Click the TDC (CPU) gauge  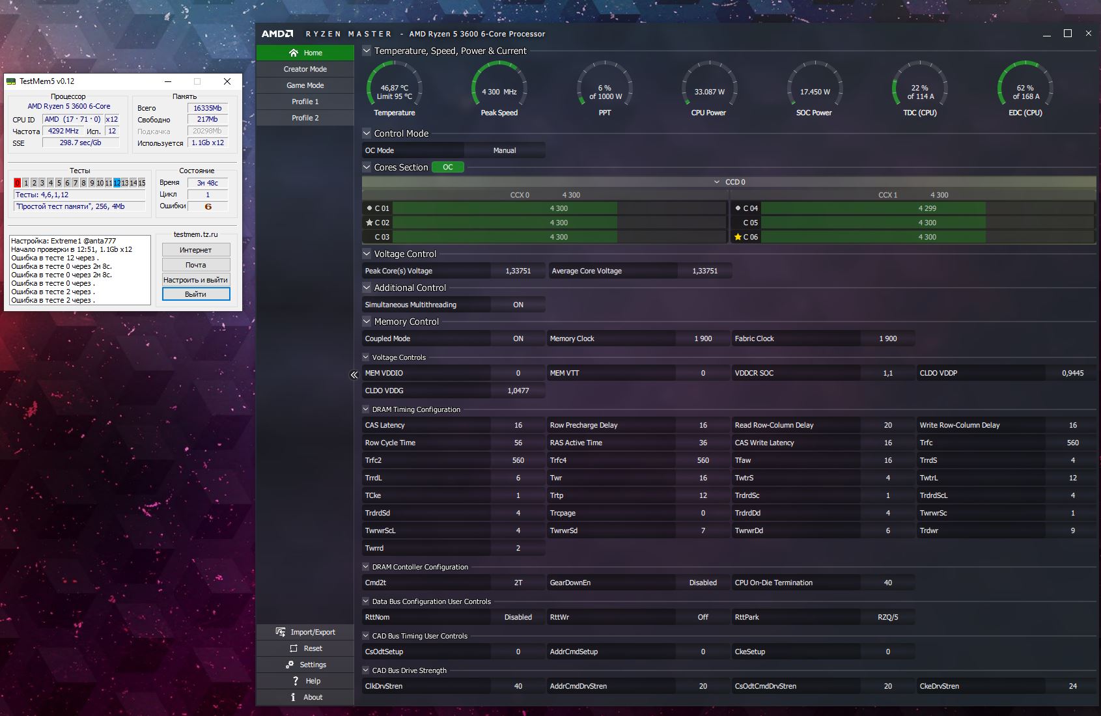point(919,89)
